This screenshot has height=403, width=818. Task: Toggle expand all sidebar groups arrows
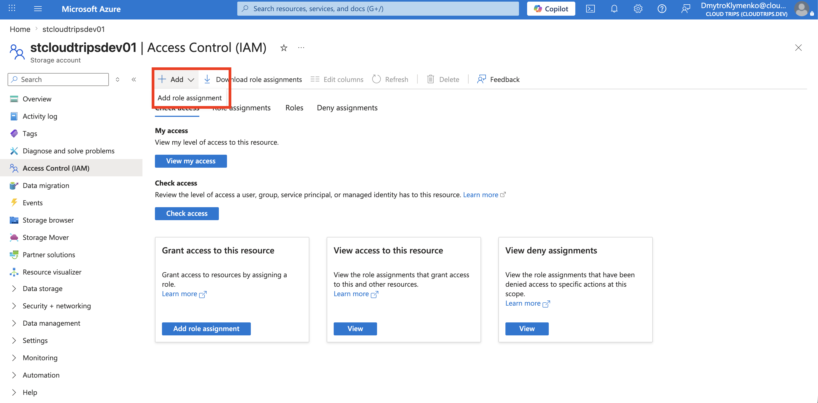click(x=118, y=79)
